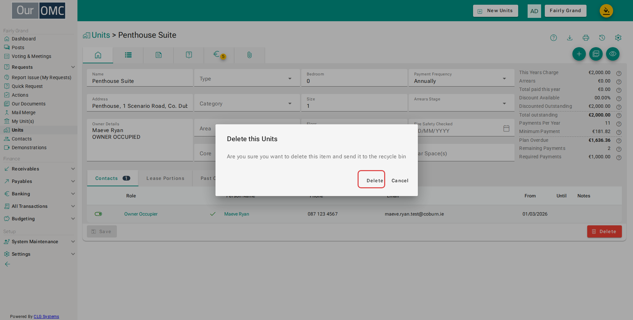Toggle the Owner Occupier contact switch
This screenshot has width=633, height=320.
98,214
